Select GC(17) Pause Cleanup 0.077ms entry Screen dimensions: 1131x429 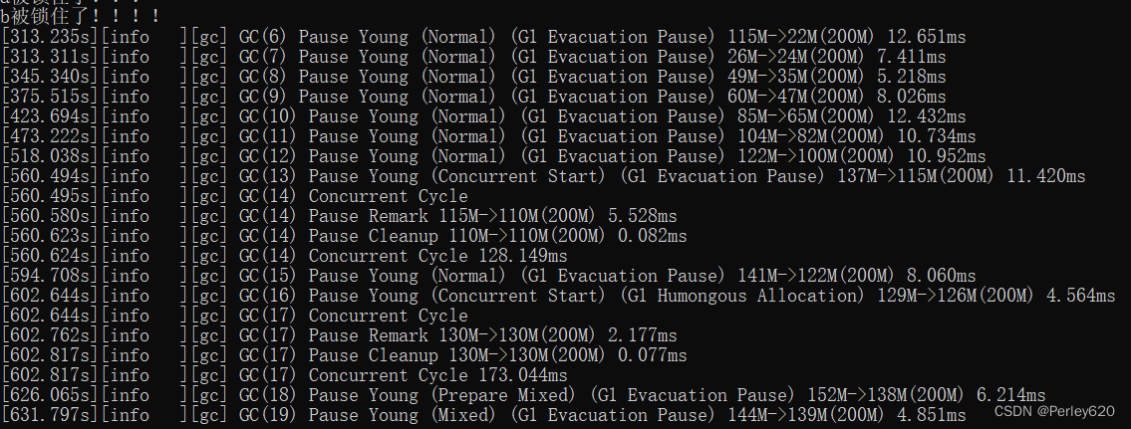pos(344,355)
